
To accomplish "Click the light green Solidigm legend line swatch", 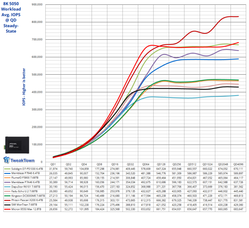I will click(7, 169).
